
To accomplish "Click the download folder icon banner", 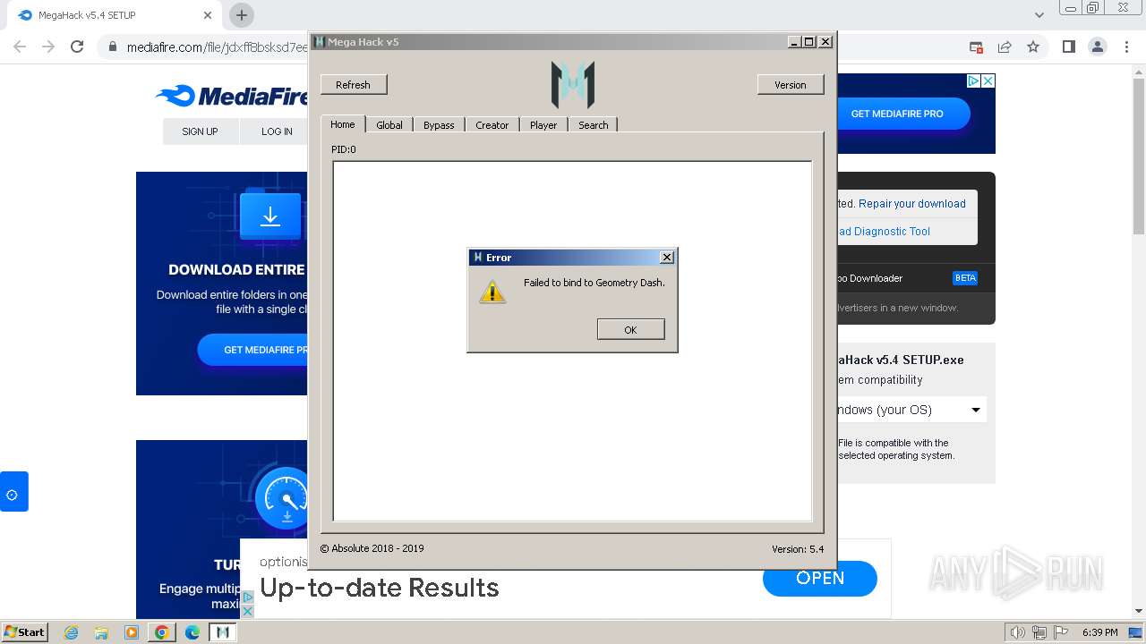I will click(x=270, y=216).
